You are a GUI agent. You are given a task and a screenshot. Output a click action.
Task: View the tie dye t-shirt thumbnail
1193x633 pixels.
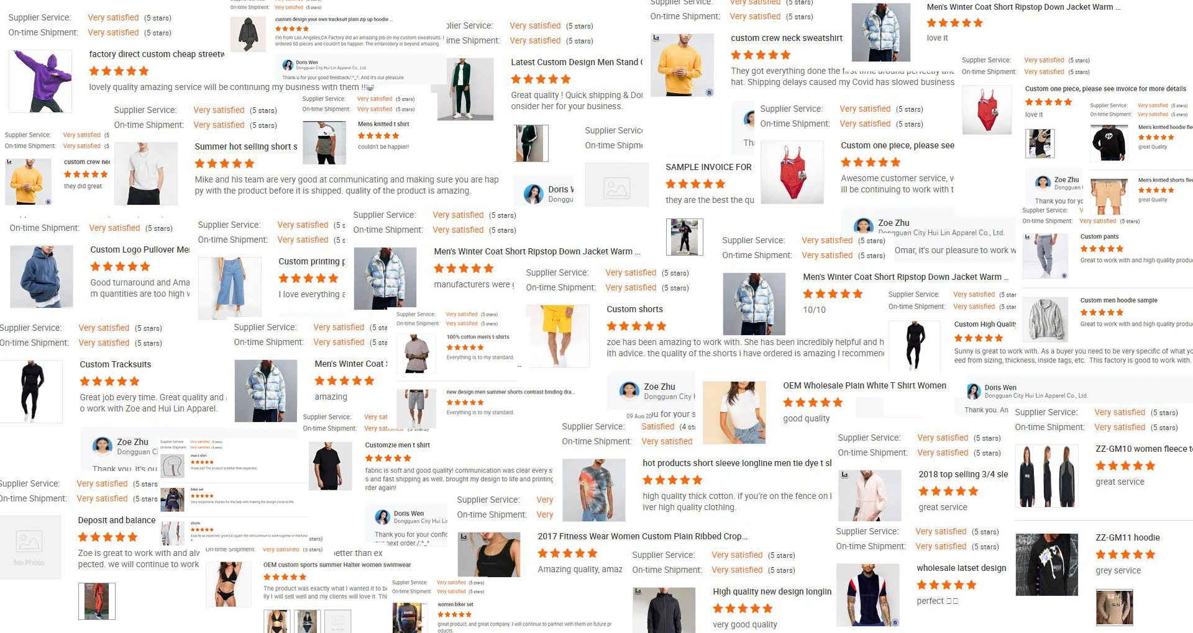click(x=594, y=490)
